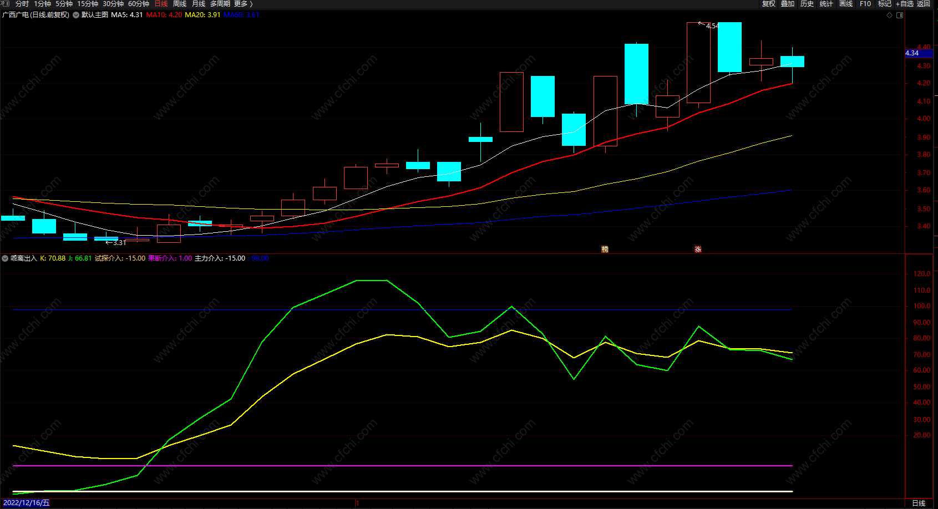938x509 pixels.
Task: Switch to the 60分钟 period tab
Action: pos(139,4)
